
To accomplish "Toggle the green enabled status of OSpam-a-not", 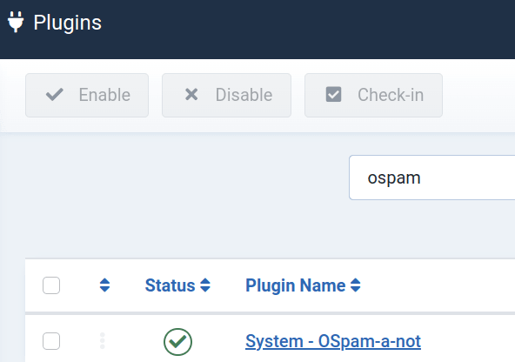I will (177, 342).
